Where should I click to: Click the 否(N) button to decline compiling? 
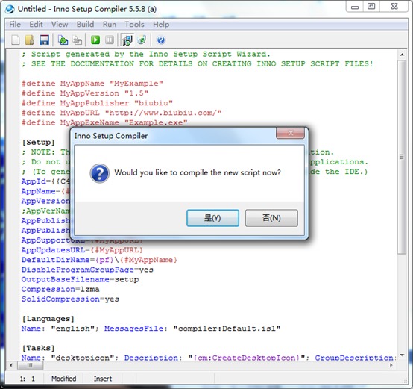pos(271,218)
